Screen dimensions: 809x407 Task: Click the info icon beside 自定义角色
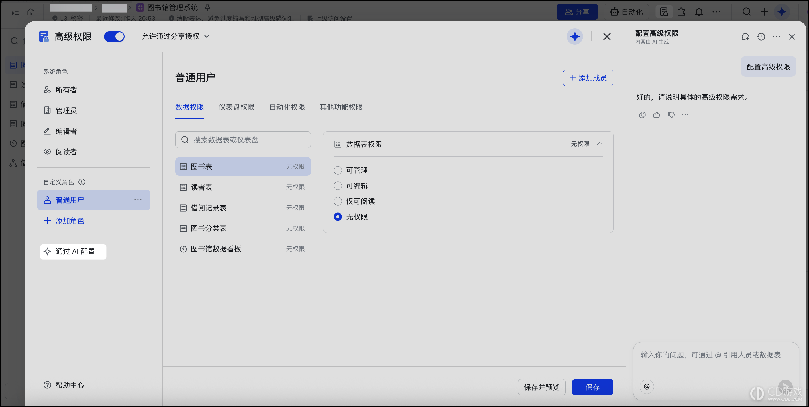tap(82, 182)
